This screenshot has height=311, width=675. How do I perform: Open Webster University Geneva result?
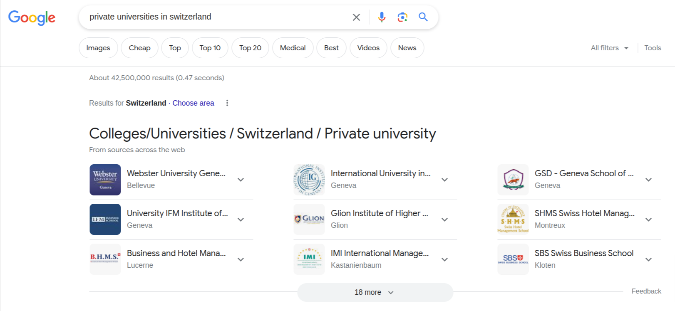coord(176,173)
